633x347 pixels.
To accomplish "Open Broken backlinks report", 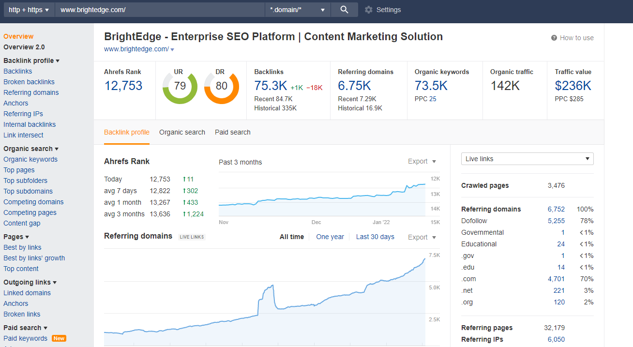I will coord(29,82).
